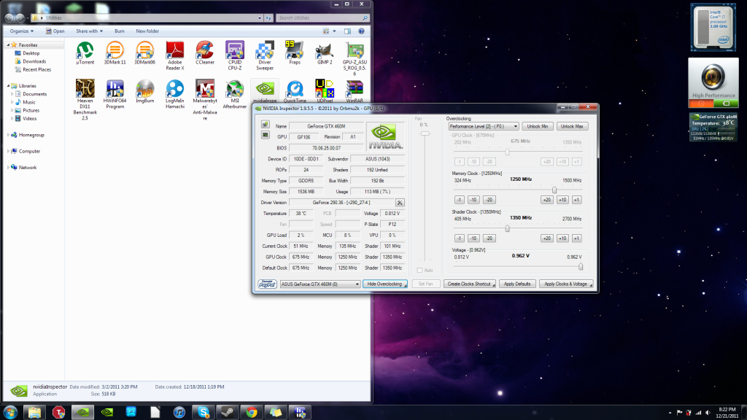Click the Unlock Max button
The width and height of the screenshot is (747, 420).
[572, 126]
